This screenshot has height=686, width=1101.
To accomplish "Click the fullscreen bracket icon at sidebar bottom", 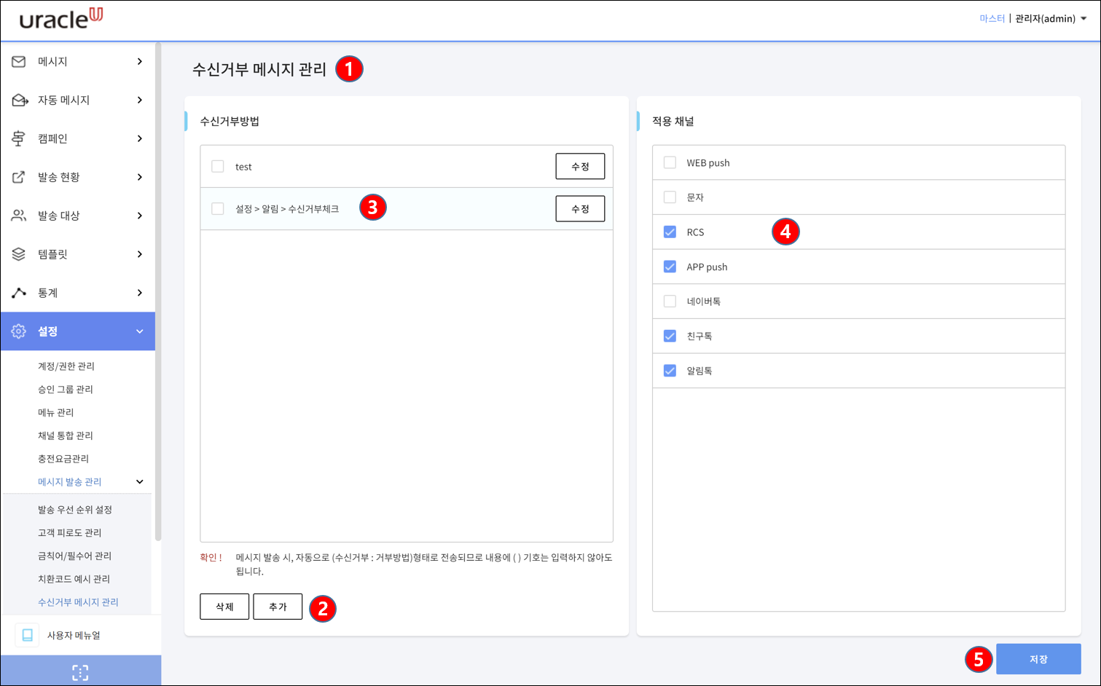I will 80,672.
